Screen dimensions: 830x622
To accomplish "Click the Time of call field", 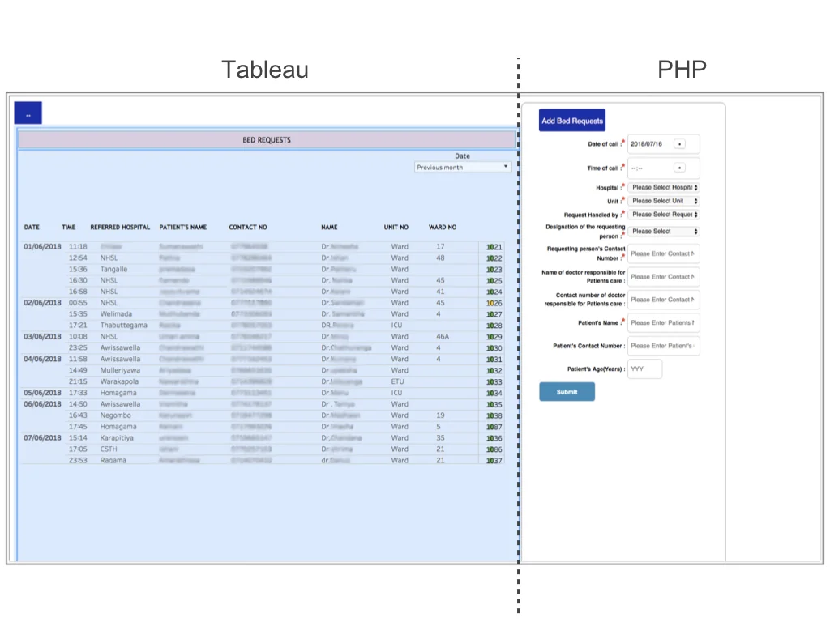I will 663,168.
